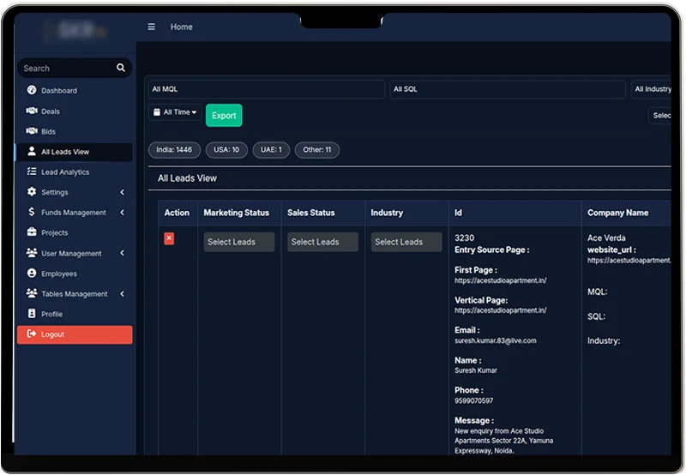Delete lead 3230 with red X

pos(169,238)
